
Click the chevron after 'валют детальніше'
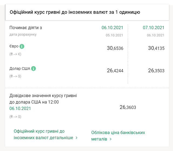click(x=77, y=138)
